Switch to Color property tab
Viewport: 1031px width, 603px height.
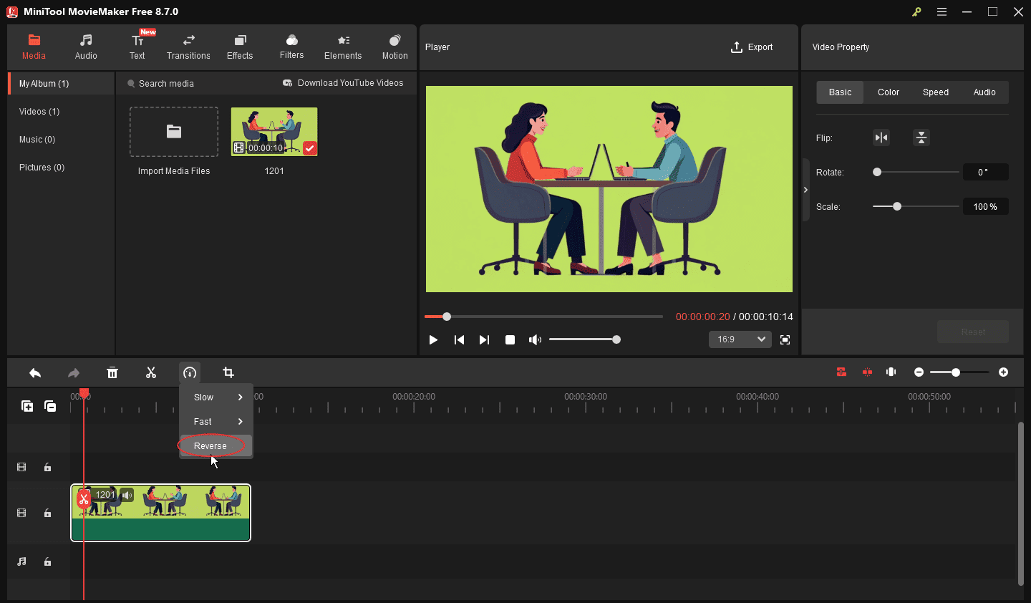pyautogui.click(x=889, y=92)
